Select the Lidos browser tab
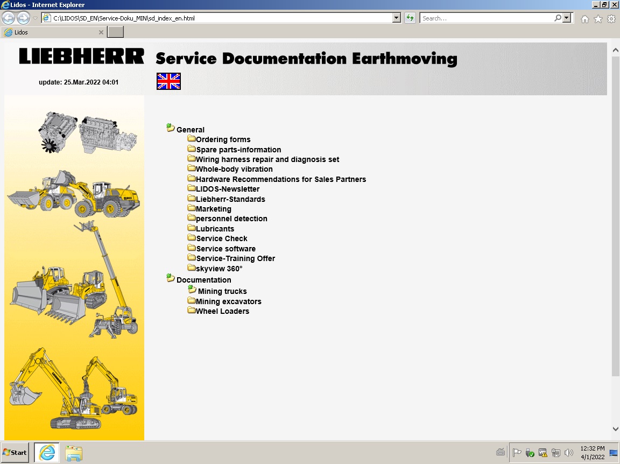The width and height of the screenshot is (620, 464). point(53,32)
